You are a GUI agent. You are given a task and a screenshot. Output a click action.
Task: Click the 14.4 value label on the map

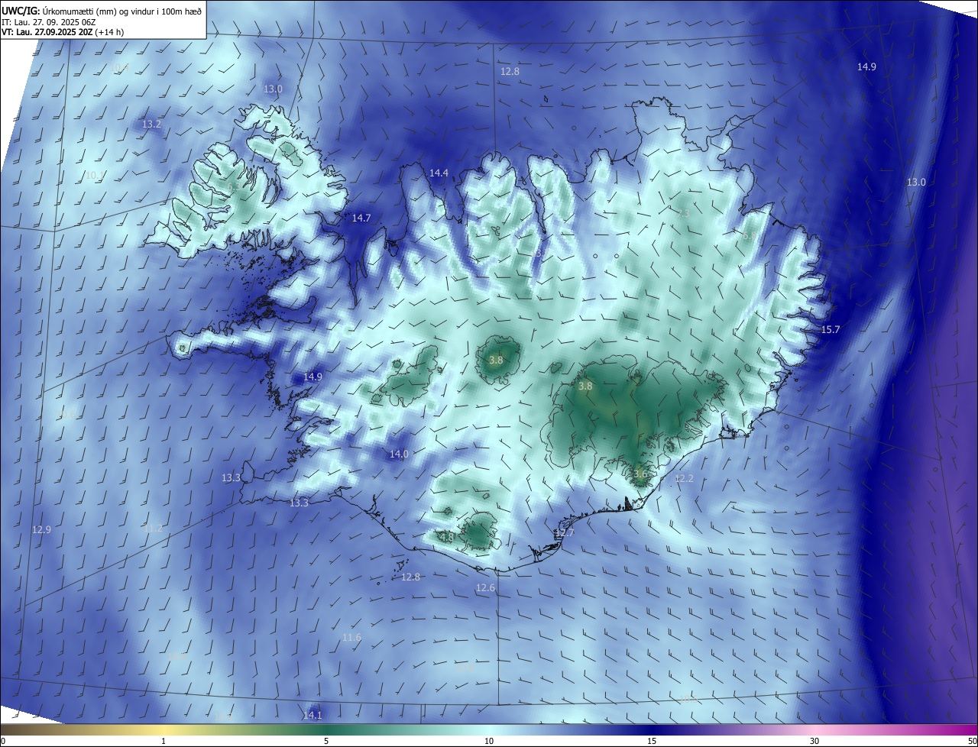point(439,173)
